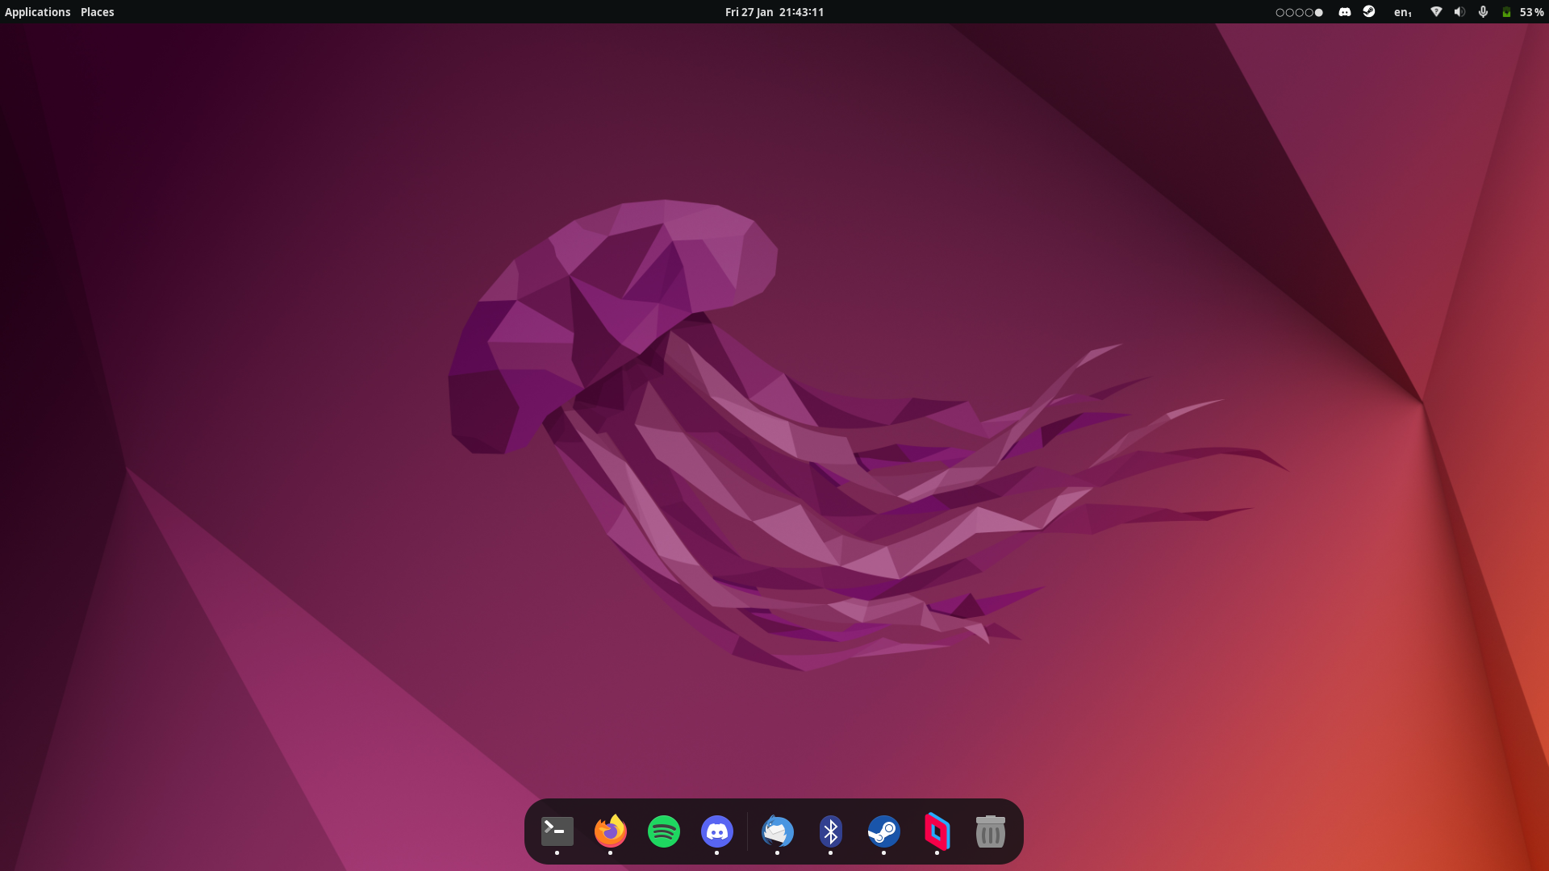Click the microphone indicator in top bar
The image size is (1549, 871).
point(1483,12)
